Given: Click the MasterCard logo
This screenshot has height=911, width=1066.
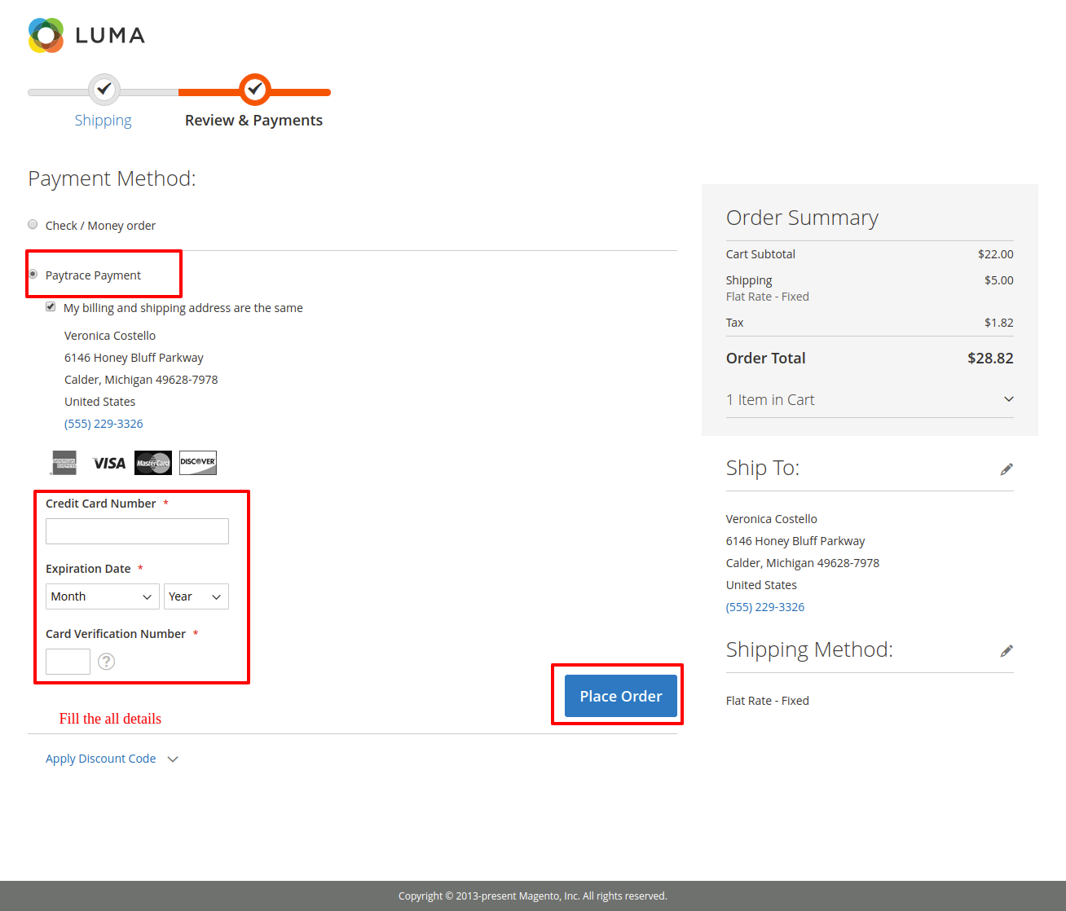Looking at the screenshot, I should [x=153, y=463].
